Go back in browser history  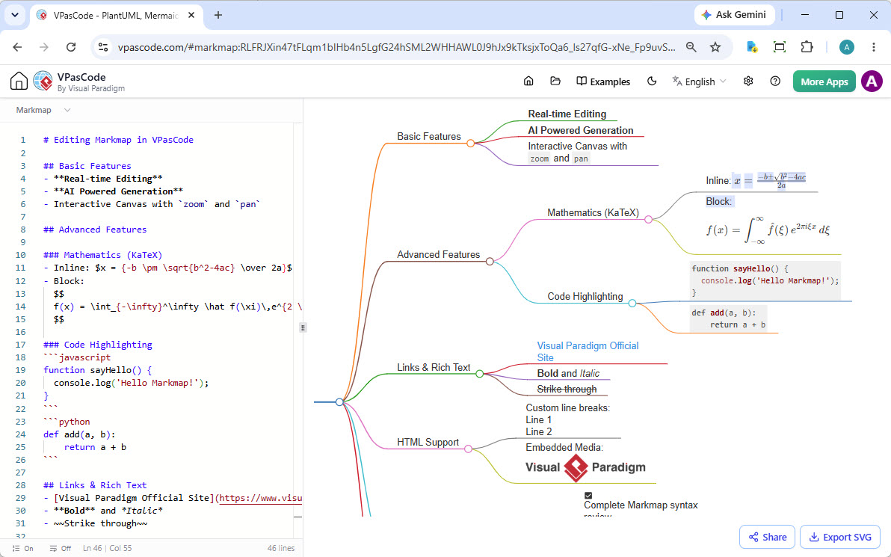tap(17, 47)
